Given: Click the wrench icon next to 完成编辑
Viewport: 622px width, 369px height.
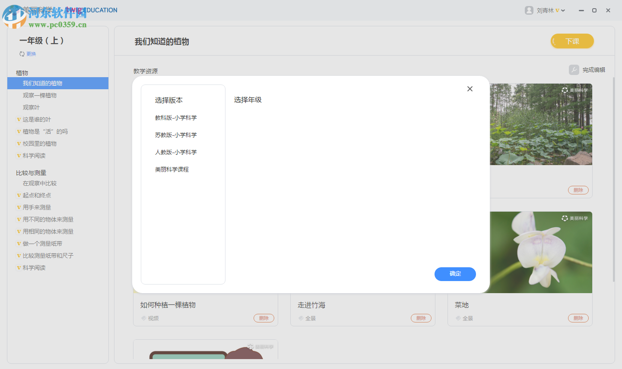Looking at the screenshot, I should (574, 70).
